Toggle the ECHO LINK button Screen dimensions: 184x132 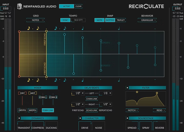coord(92,110)
